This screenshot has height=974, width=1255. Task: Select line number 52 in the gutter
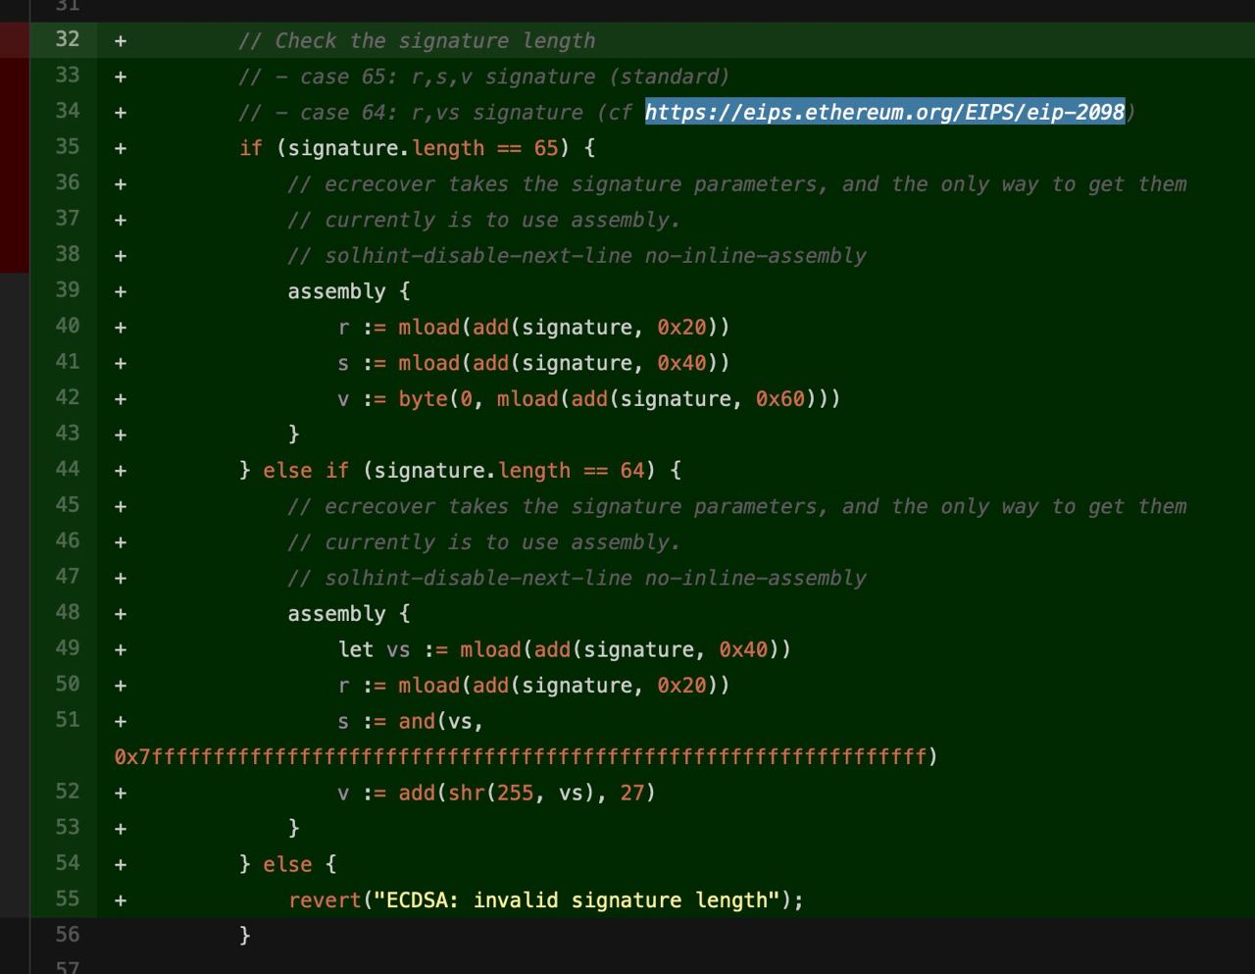[68, 793]
